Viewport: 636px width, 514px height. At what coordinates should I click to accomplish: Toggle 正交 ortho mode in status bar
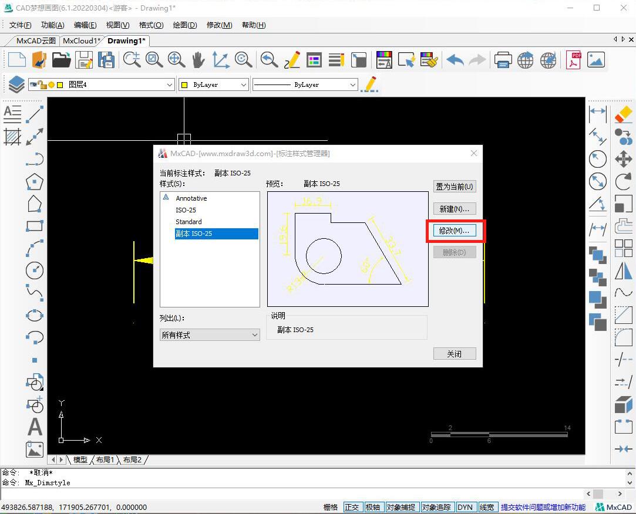[x=352, y=507]
